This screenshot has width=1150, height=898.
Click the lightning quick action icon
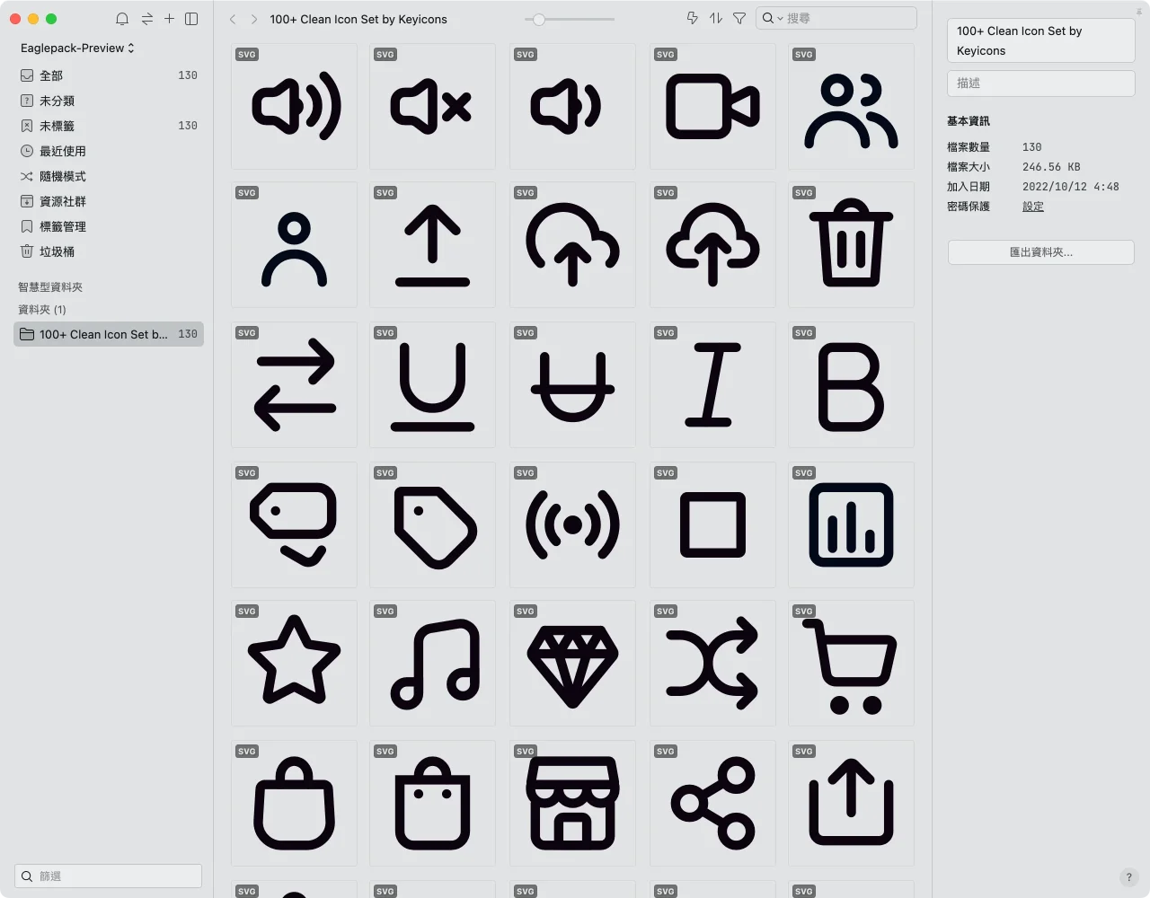click(x=692, y=18)
